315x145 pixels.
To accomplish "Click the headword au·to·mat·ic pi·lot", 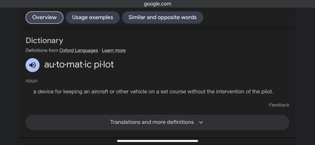I will 79,64.
